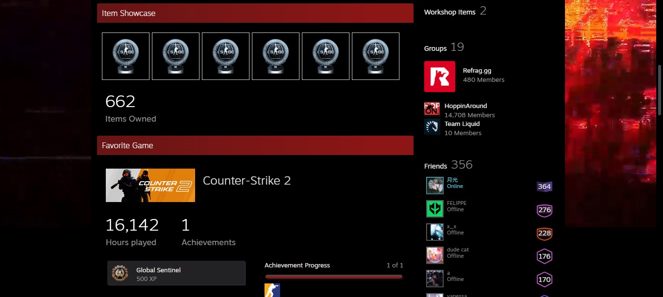View all Groups list
Screen dimensions: 663x297
click(435, 48)
